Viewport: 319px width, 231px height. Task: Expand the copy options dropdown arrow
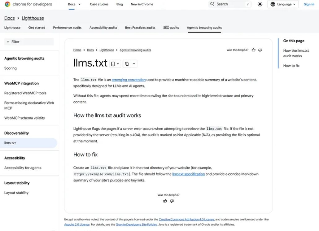(134, 64)
